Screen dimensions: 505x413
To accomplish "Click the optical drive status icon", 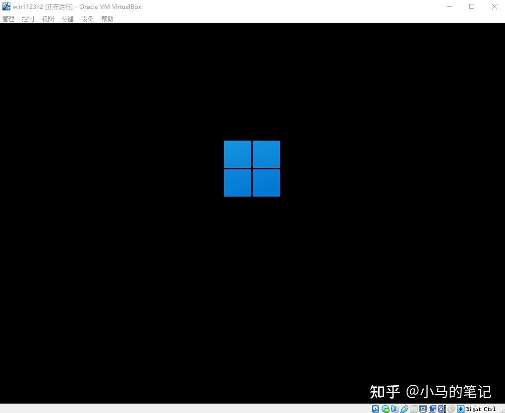I will click(x=384, y=409).
